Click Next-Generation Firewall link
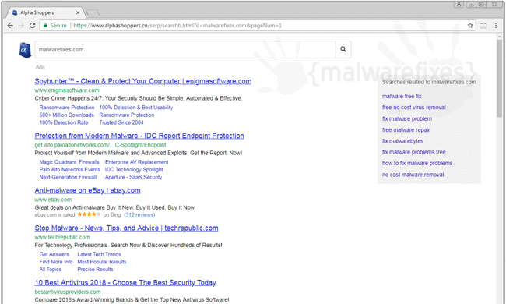This screenshot has width=506, height=304. click(68, 177)
